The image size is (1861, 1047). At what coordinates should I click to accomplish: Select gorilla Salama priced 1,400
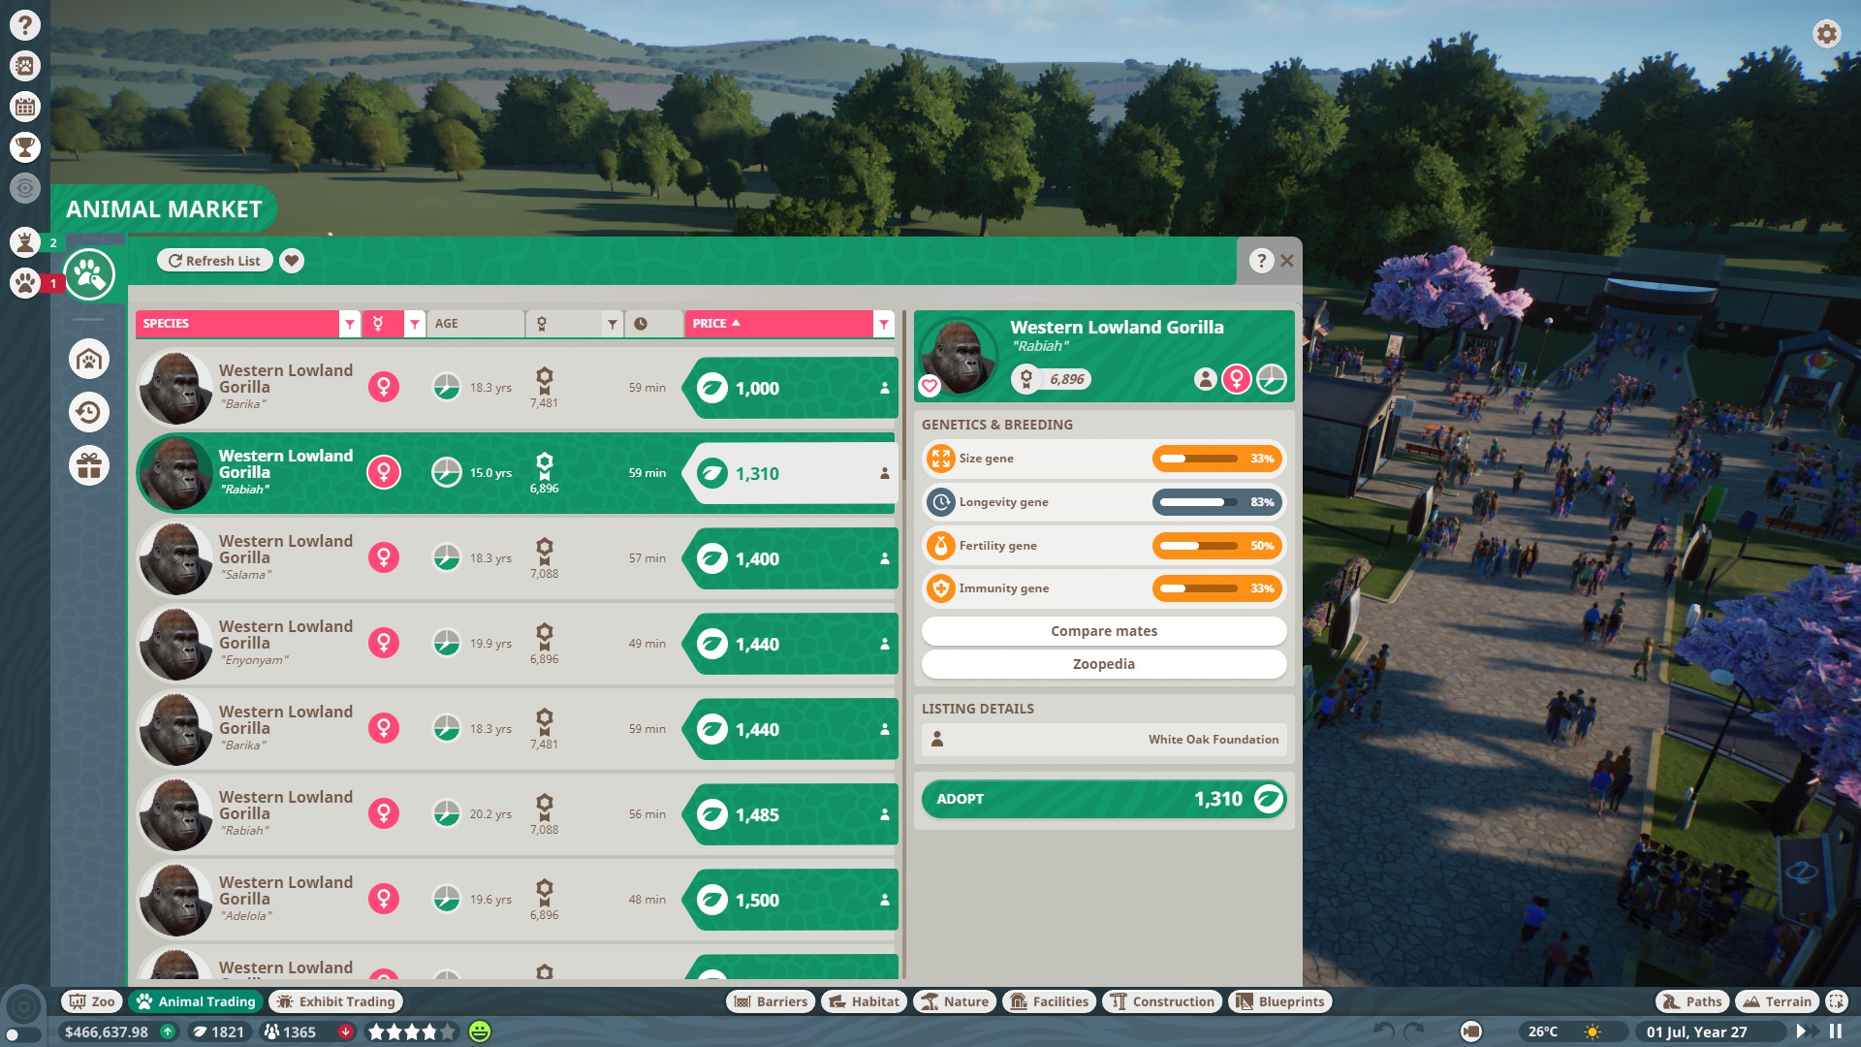pos(517,558)
